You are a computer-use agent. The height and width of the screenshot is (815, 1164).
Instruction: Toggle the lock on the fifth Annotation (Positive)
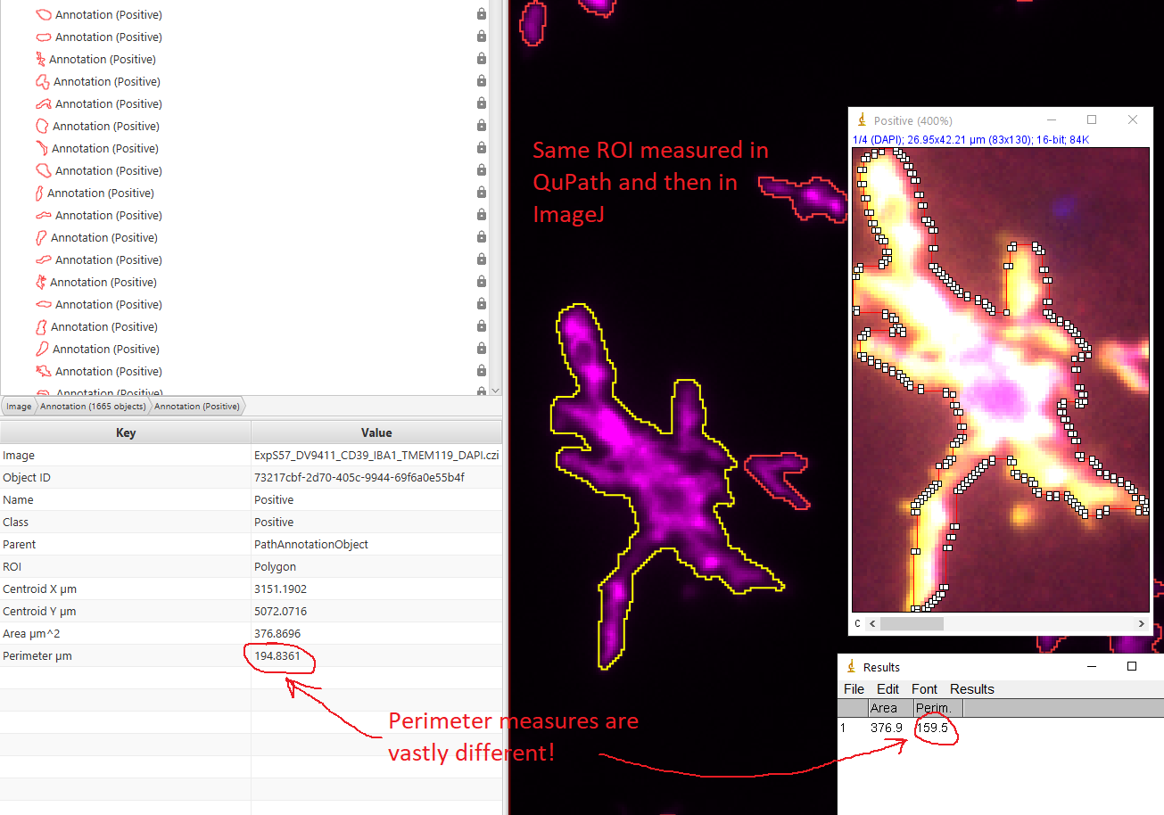click(481, 103)
